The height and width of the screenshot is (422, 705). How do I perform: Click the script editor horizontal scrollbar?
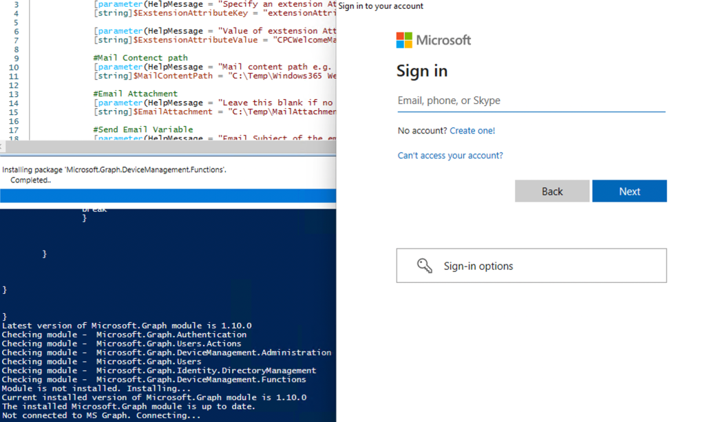click(x=171, y=147)
